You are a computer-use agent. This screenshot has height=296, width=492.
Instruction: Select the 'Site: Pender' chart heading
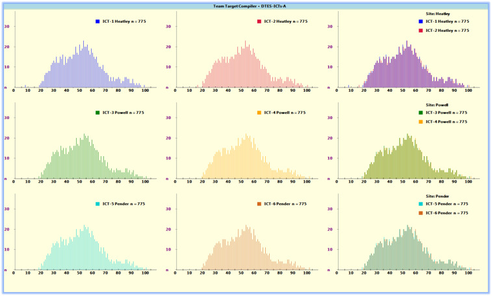437,195
